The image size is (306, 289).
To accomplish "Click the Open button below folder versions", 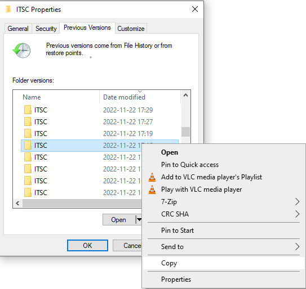I will click(x=119, y=220).
